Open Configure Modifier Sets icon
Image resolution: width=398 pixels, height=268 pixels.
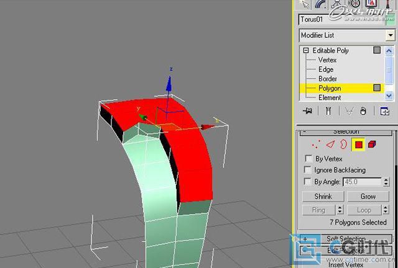pos(384,111)
